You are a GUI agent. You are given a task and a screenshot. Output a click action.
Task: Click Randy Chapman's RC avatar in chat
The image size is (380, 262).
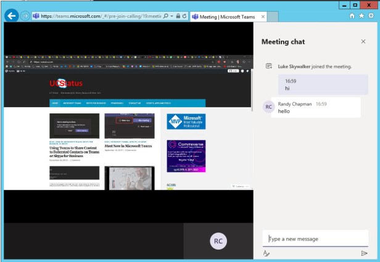[268, 107]
